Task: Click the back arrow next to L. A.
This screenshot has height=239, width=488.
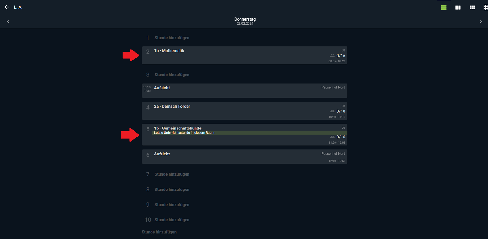Action: pos(7,7)
